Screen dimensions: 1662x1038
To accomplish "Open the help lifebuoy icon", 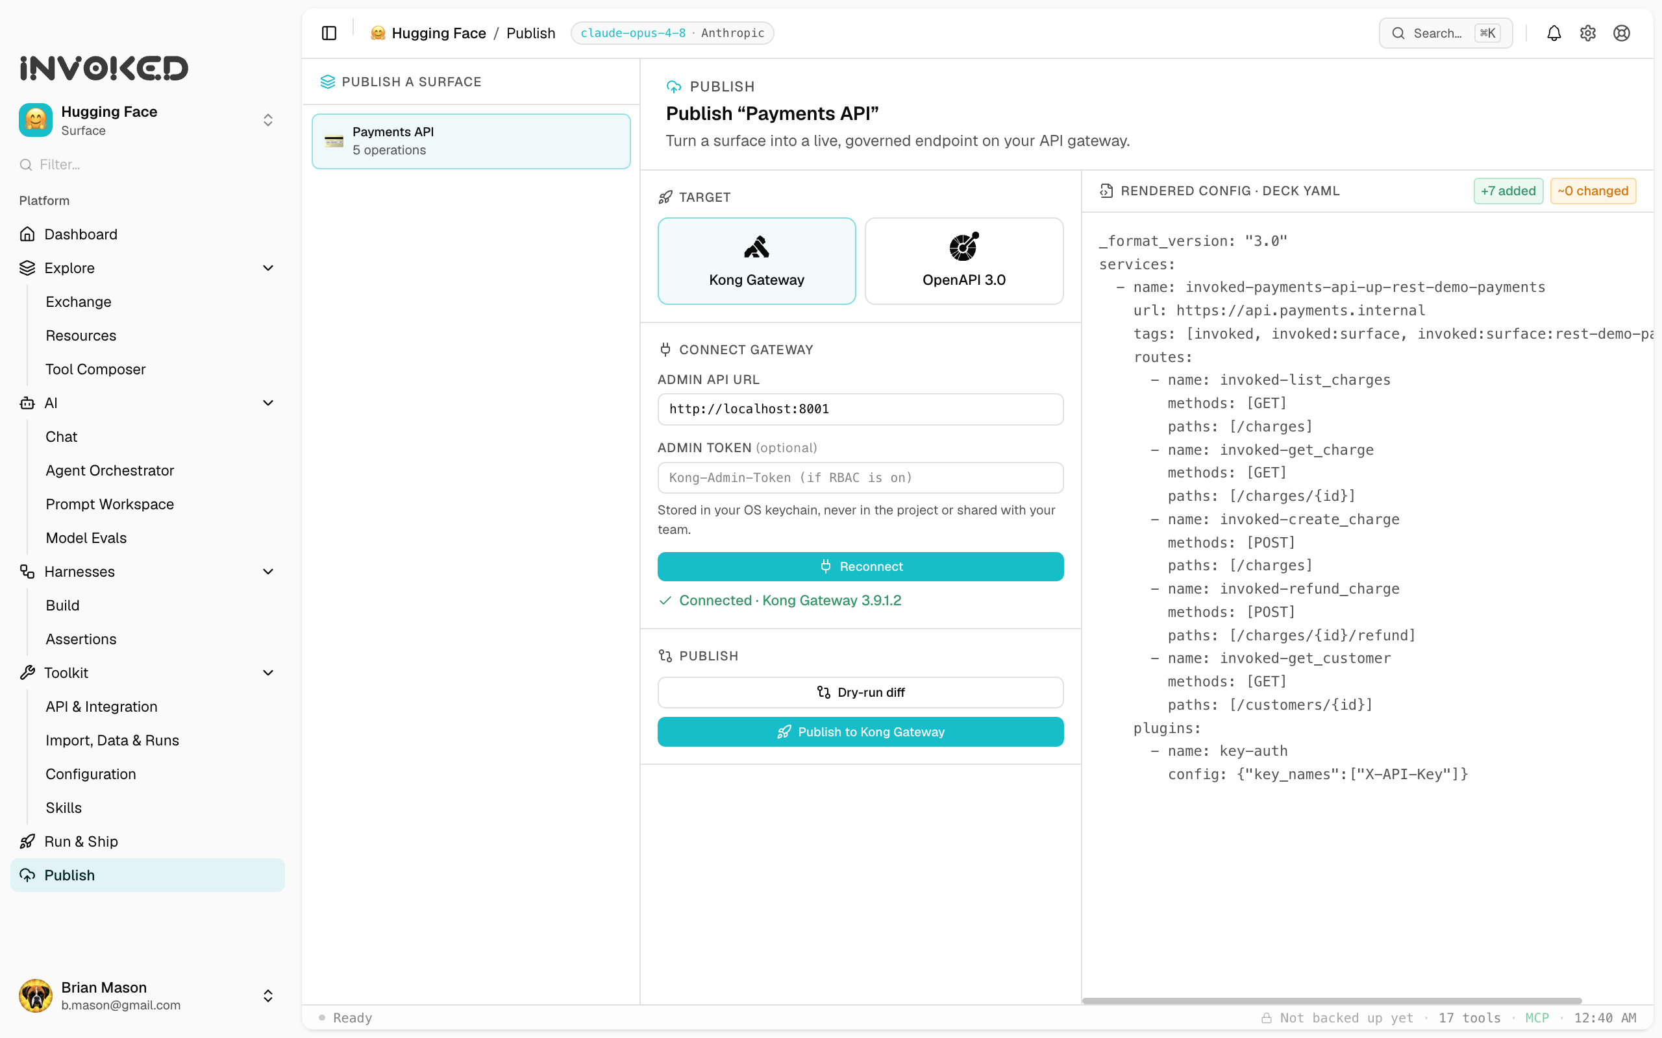I will (x=1621, y=33).
